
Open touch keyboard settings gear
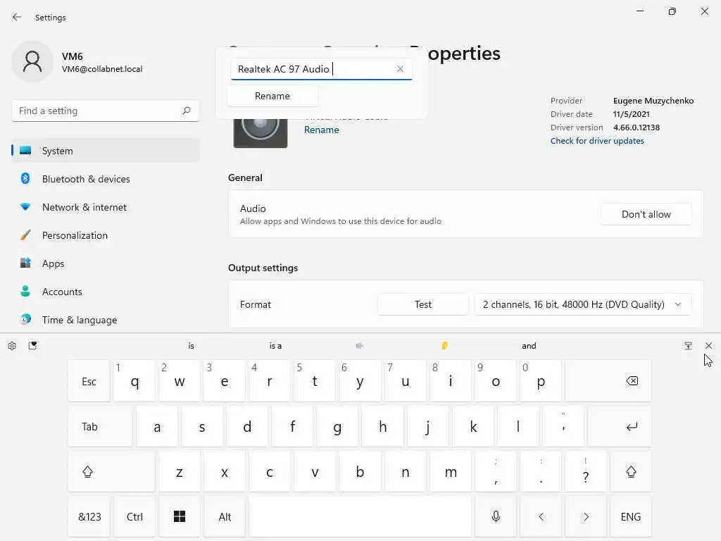[12, 345]
